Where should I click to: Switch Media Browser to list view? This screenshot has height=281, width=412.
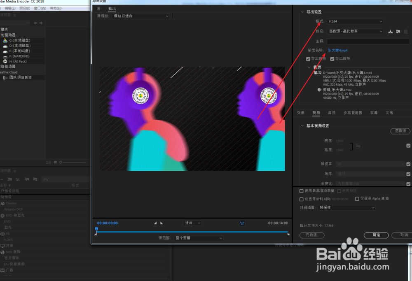[49, 163]
